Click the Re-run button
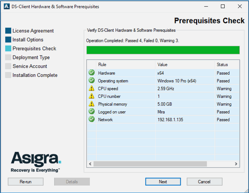Screen dimensions: 249x193 [x=25, y=181]
